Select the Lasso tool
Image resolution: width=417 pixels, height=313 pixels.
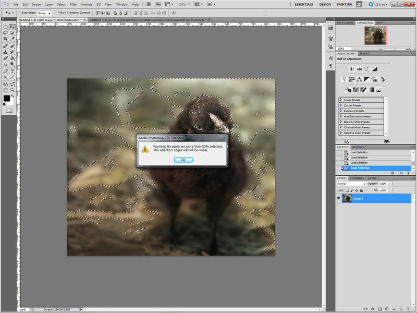5,33
